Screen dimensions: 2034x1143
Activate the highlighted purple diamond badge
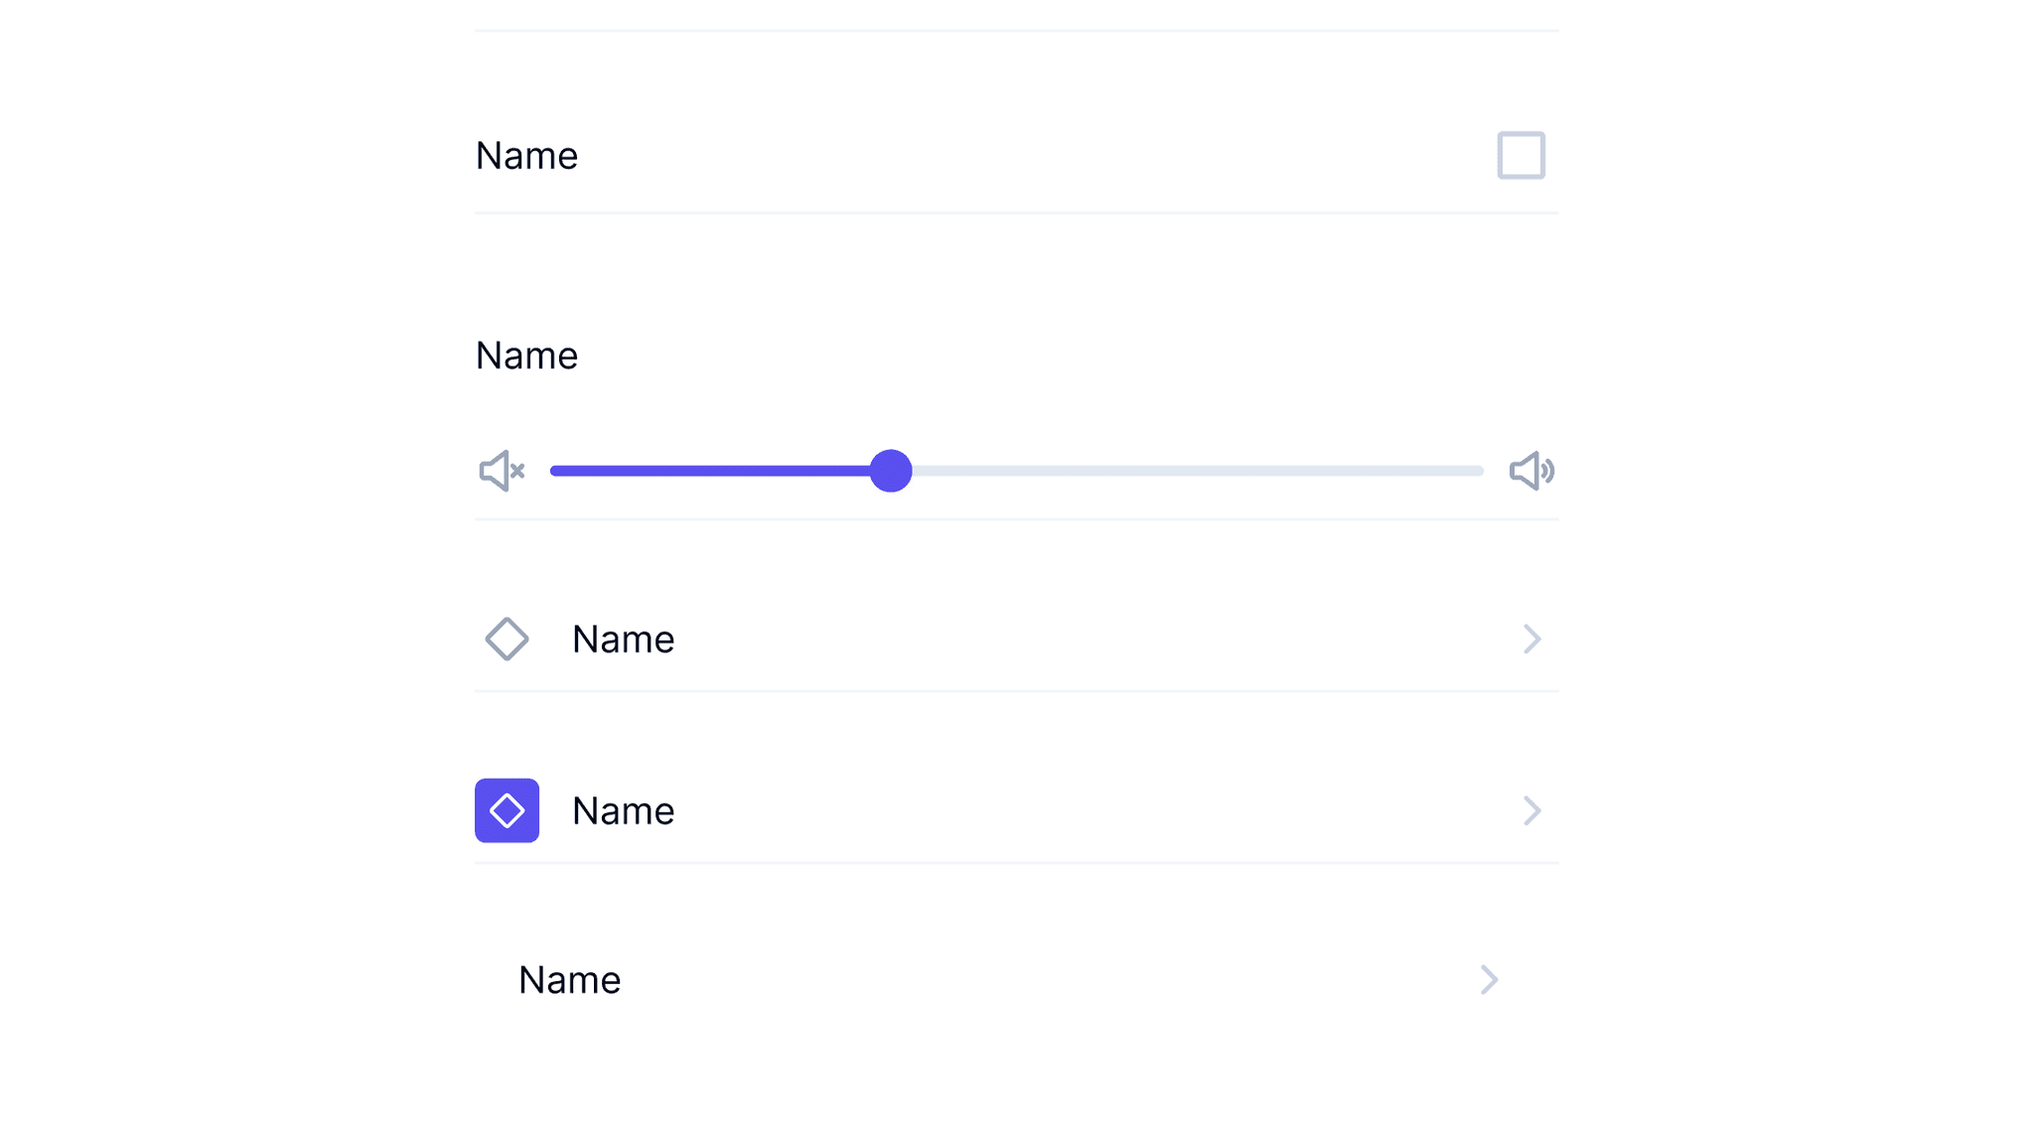click(x=507, y=810)
